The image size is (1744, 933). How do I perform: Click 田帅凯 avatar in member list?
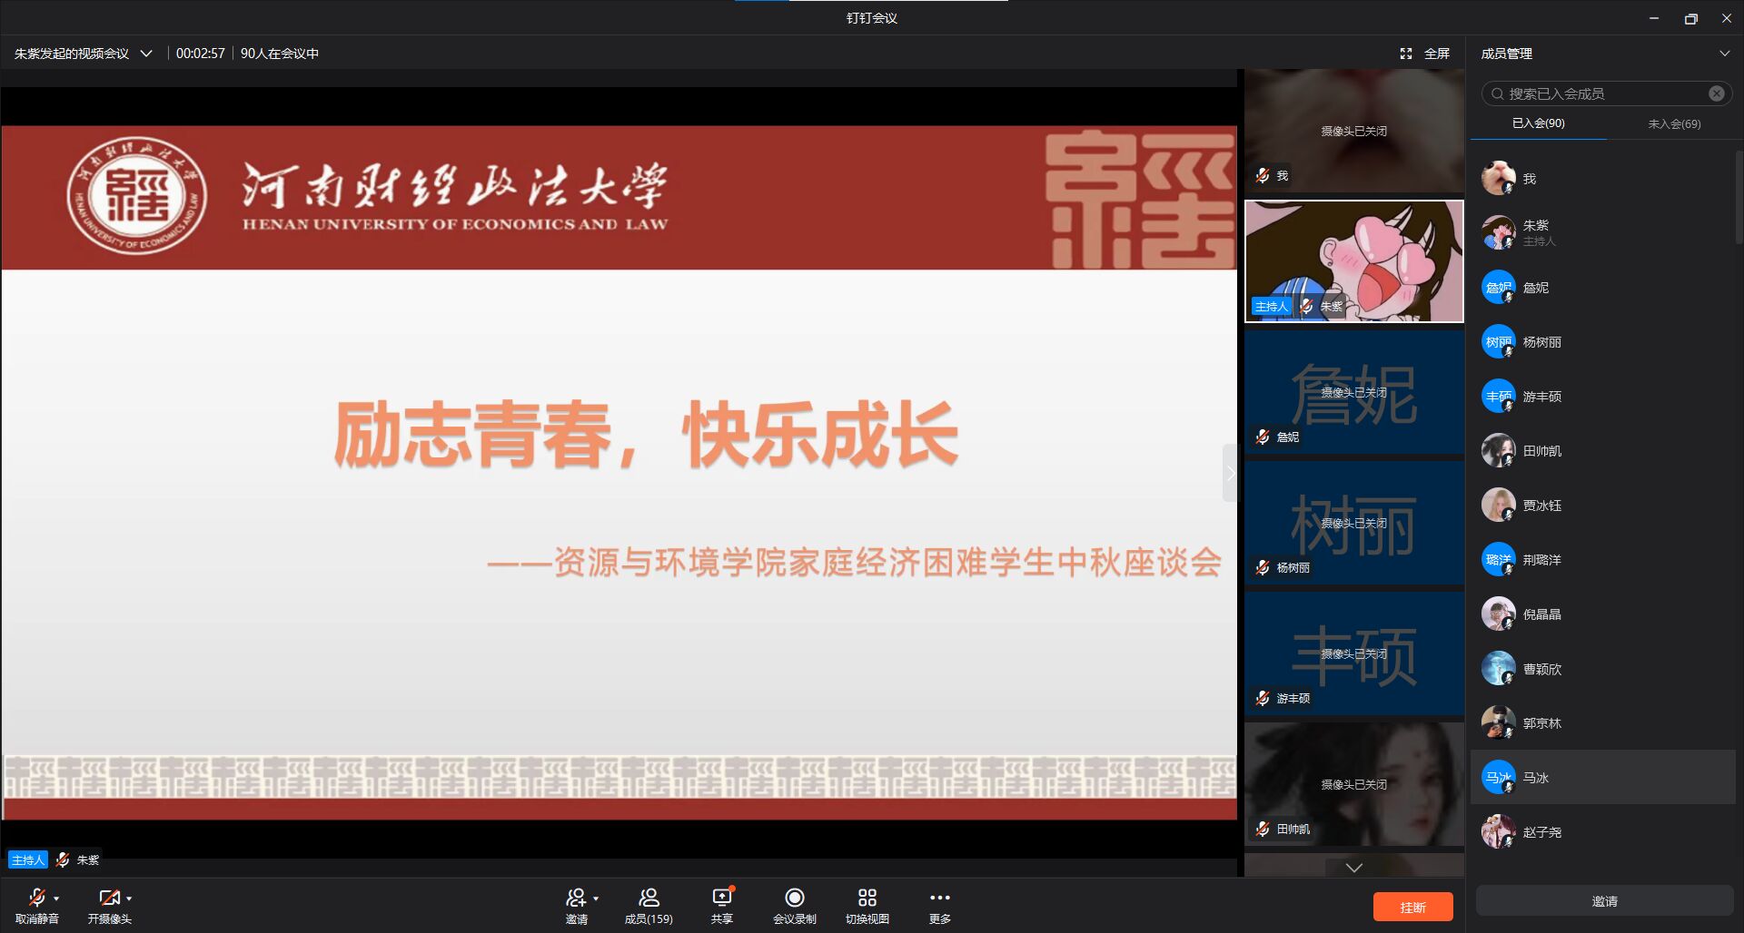[1498, 450]
